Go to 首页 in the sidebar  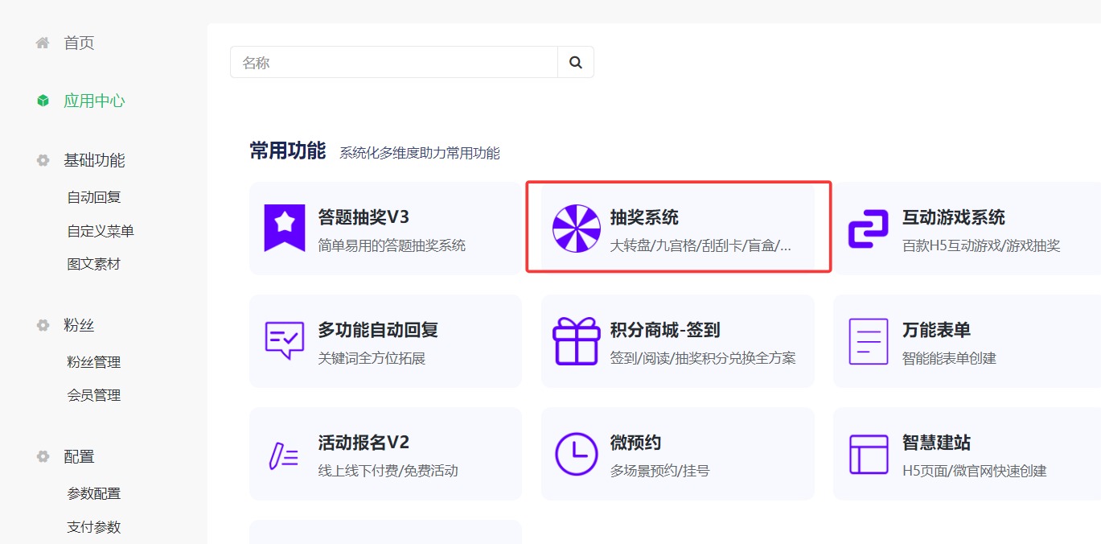[x=79, y=43]
